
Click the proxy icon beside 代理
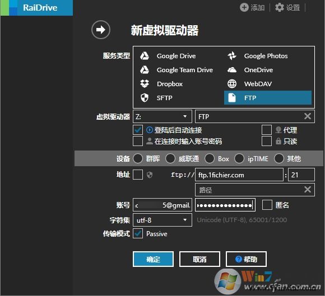tap(278, 130)
